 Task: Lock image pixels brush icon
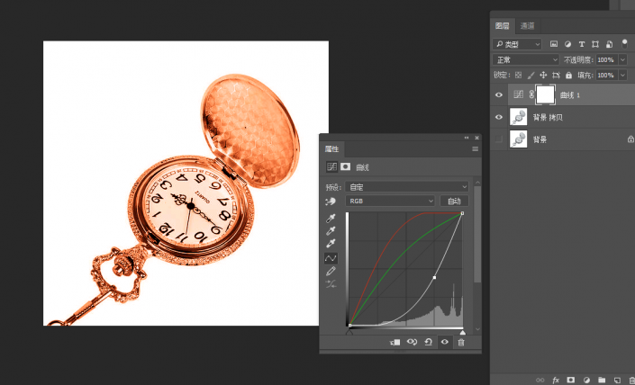click(531, 75)
